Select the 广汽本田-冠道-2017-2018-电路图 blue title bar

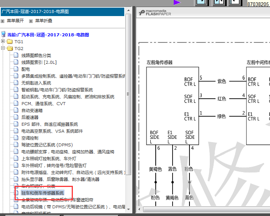[63, 12]
